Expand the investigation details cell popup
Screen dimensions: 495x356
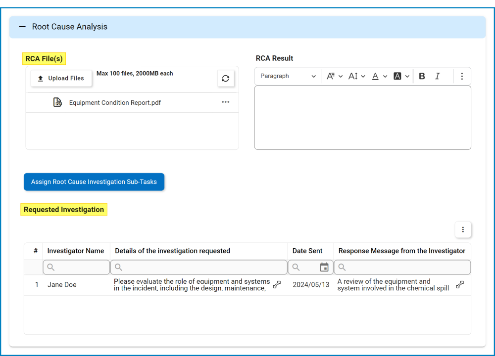click(x=277, y=284)
